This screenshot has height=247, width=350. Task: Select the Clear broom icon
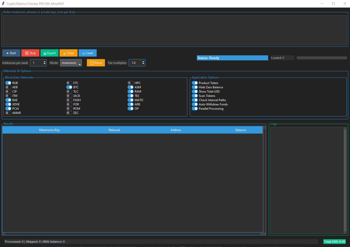click(x=65, y=53)
